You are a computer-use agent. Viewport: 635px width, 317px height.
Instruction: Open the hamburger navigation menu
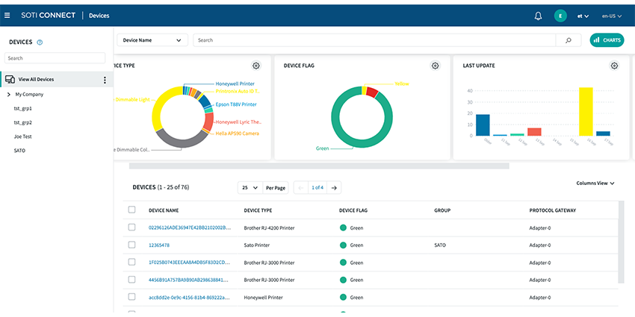(7, 16)
